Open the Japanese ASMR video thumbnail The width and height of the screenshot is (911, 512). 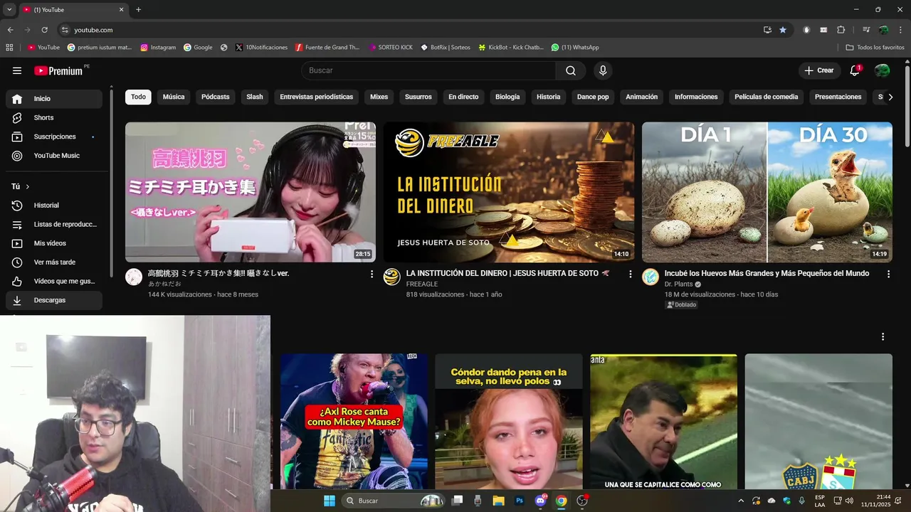pyautogui.click(x=251, y=192)
